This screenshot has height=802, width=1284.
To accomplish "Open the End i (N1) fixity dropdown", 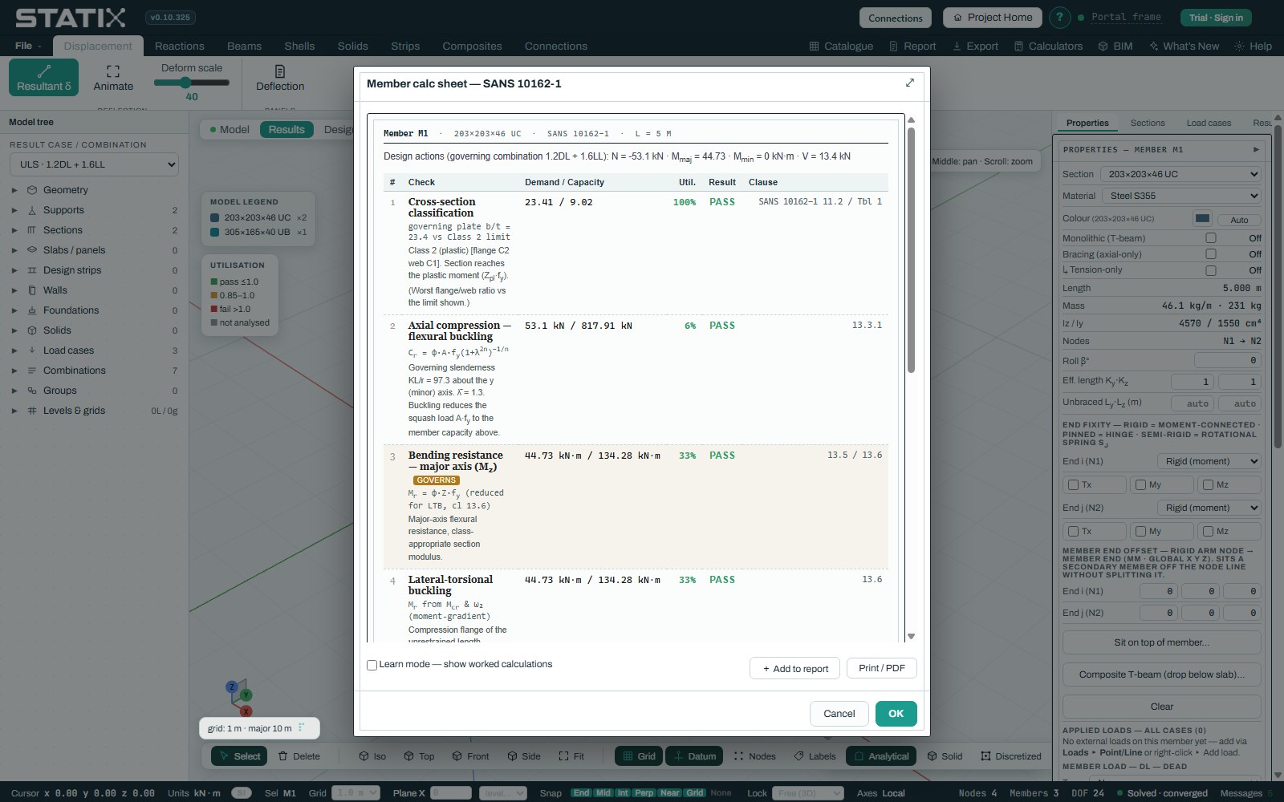I will [x=1209, y=461].
